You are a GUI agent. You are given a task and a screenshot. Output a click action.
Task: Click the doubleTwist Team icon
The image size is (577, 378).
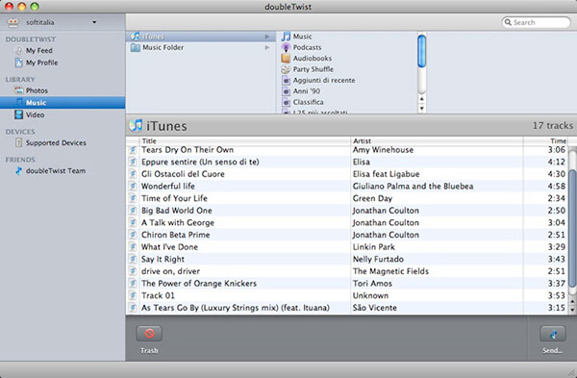[19, 171]
